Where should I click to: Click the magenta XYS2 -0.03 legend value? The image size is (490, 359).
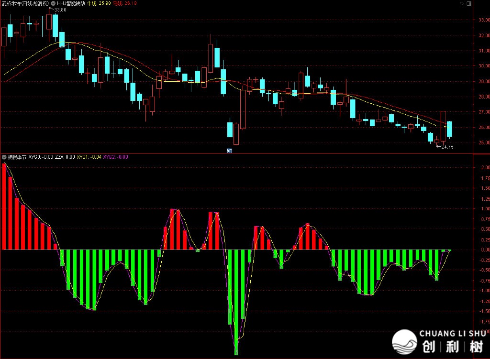(x=115, y=157)
